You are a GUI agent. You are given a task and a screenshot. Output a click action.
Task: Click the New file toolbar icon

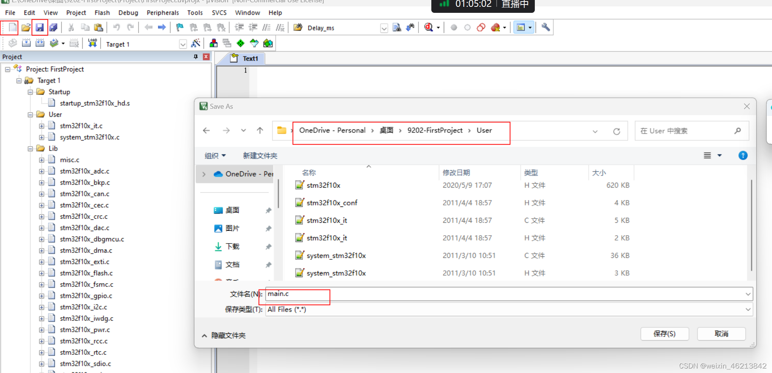click(12, 28)
